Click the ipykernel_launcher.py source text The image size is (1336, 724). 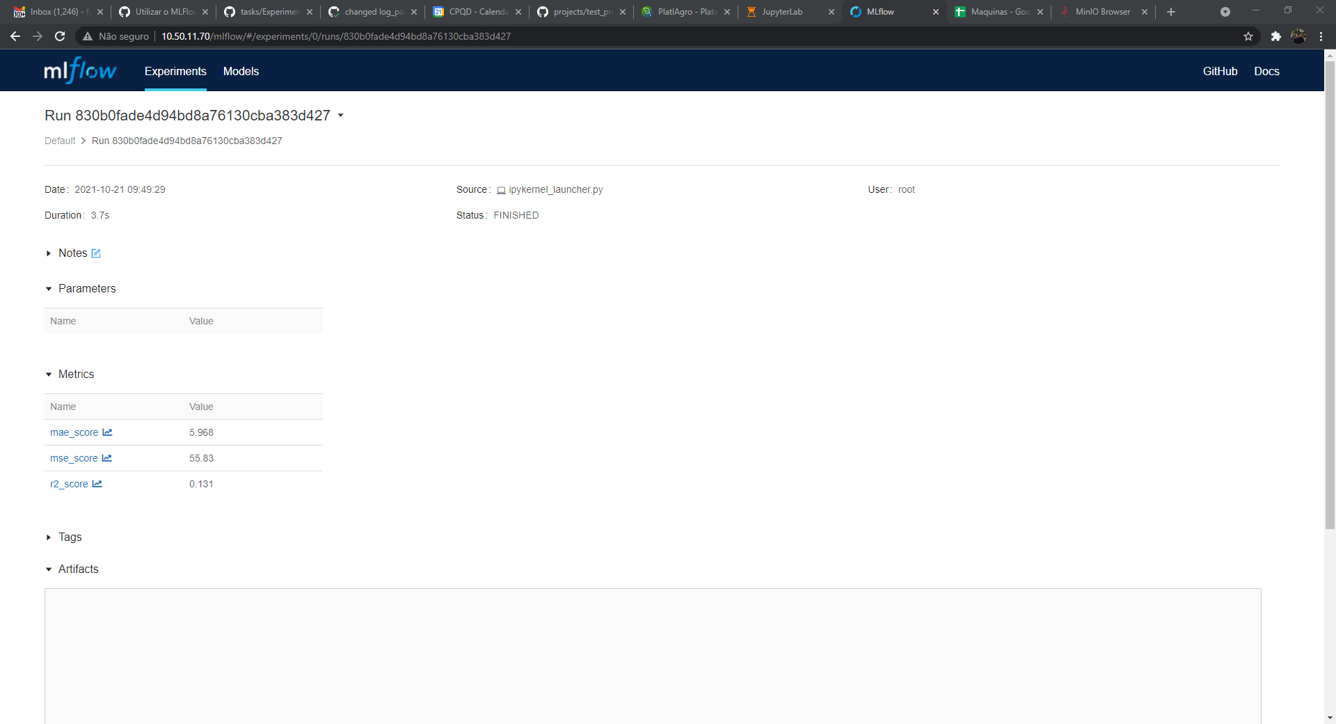(555, 189)
